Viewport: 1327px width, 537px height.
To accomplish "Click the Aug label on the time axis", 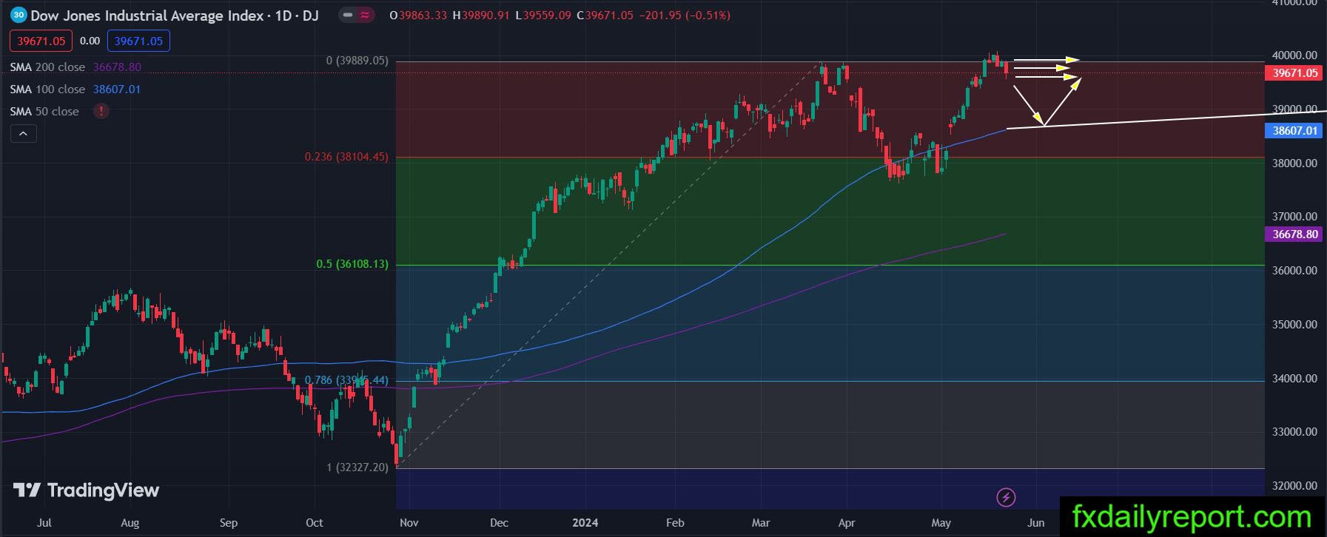I will 130,523.
